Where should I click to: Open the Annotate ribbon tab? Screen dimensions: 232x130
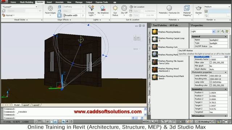[59, 2]
